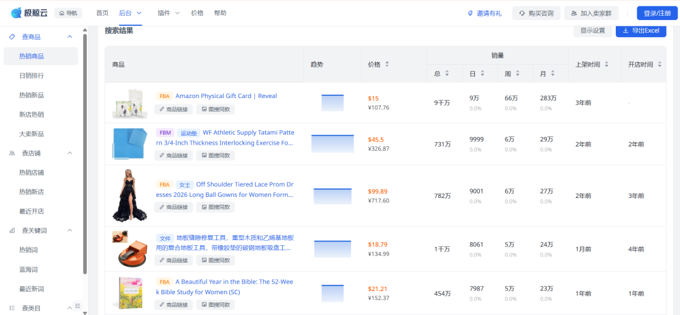Click the 女士 category tag
Viewport: 680px width, 315px height.
184,185
